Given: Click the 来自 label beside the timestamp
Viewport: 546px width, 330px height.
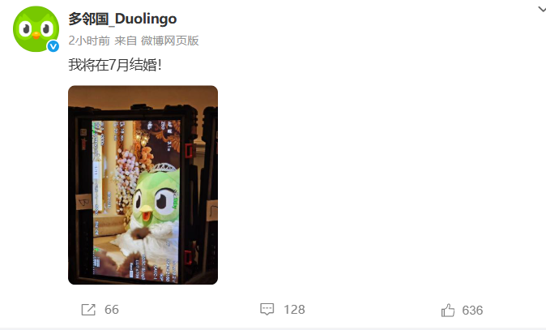Looking at the screenshot, I should click(x=126, y=41).
